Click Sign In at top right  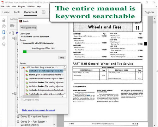tap(149, 12)
